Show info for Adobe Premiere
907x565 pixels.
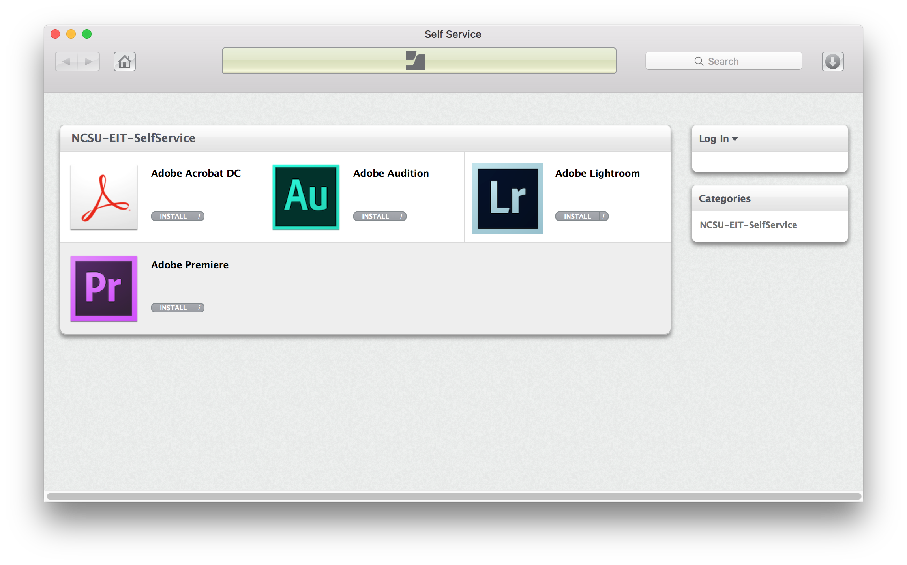(x=200, y=308)
